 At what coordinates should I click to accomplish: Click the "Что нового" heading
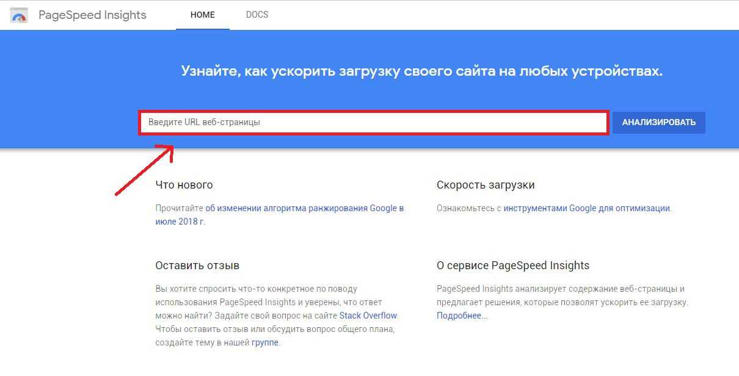tap(184, 185)
